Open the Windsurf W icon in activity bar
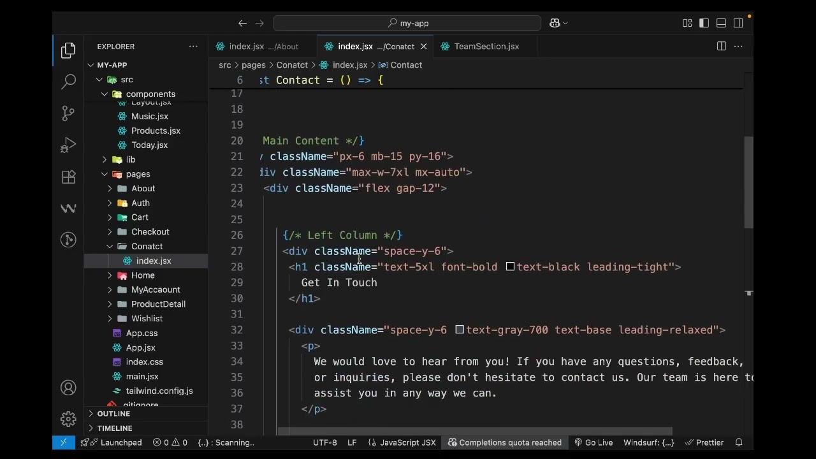Screen dimensions: 816x459 (68, 208)
